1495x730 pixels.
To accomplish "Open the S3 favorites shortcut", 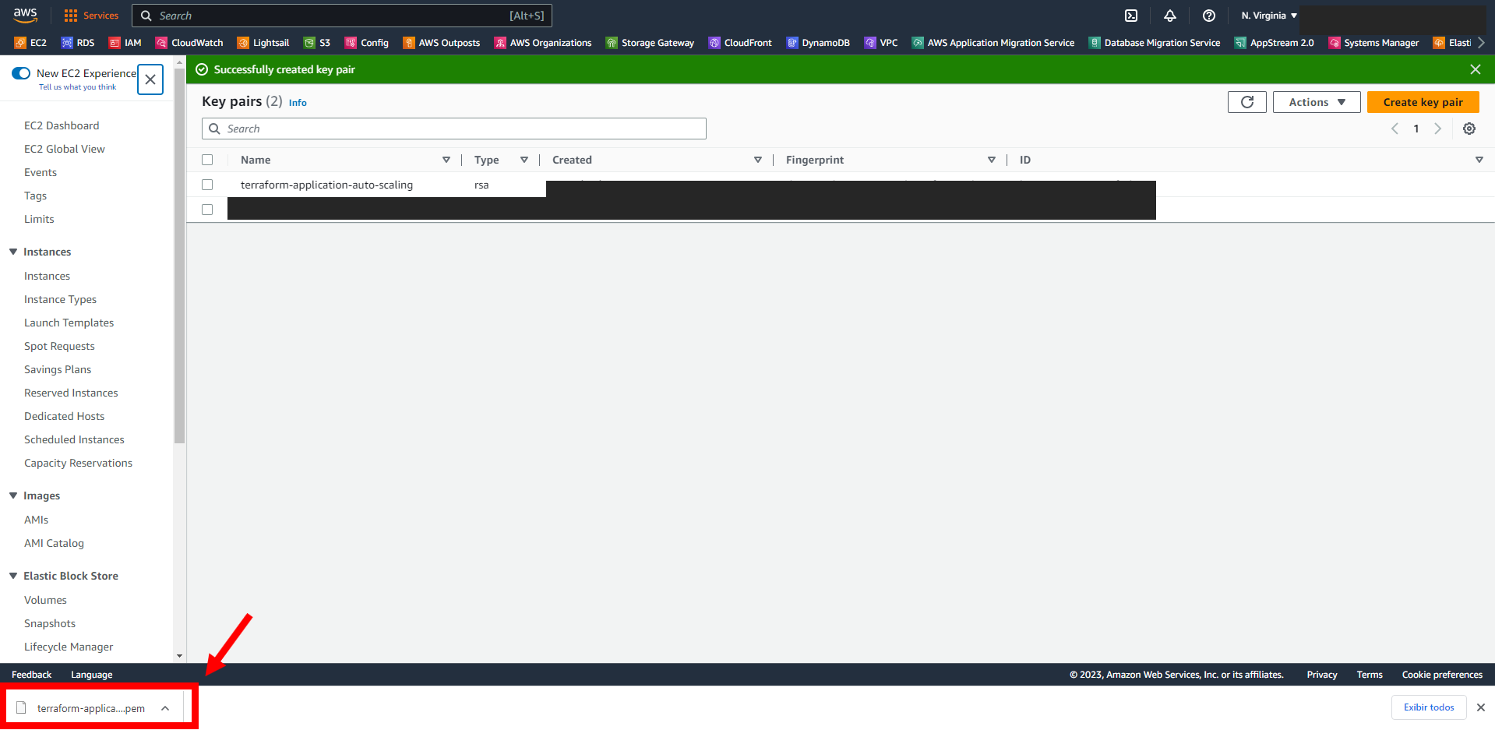I will [x=317, y=43].
